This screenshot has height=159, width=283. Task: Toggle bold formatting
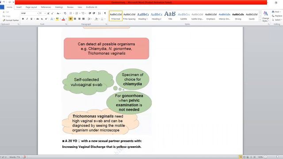[x=23, y=19]
